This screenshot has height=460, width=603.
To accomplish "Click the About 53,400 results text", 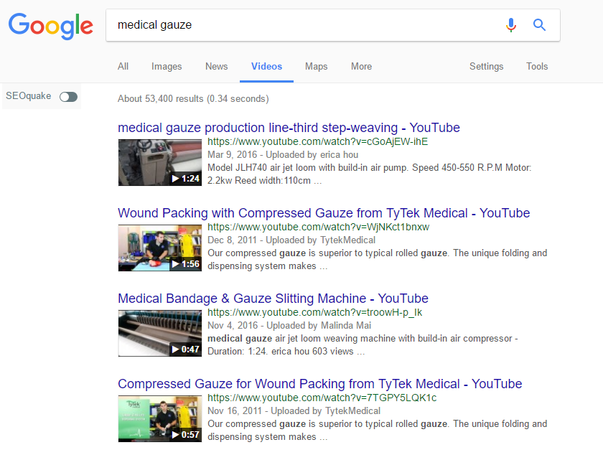I will pyautogui.click(x=193, y=99).
